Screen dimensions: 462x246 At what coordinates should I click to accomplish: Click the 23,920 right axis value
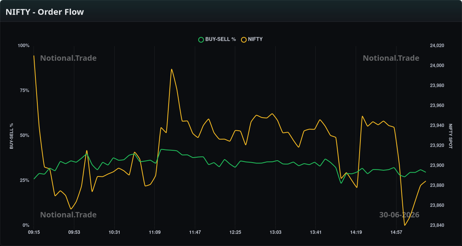(437, 145)
